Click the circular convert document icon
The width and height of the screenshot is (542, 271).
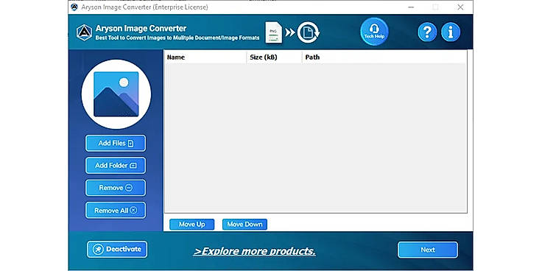[309, 32]
